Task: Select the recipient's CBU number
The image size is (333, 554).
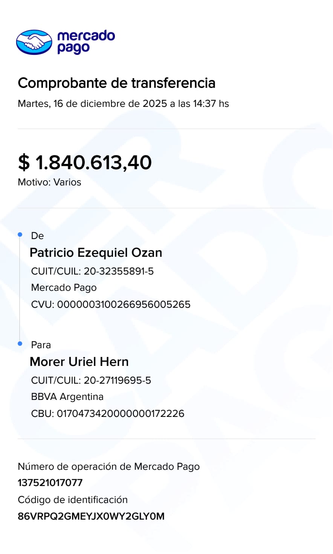Action: (120, 414)
